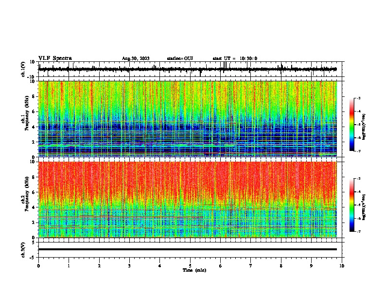The height and width of the screenshot is (298, 385).
Task: Click the "4" tick on the time axis
Action: pos(159,266)
